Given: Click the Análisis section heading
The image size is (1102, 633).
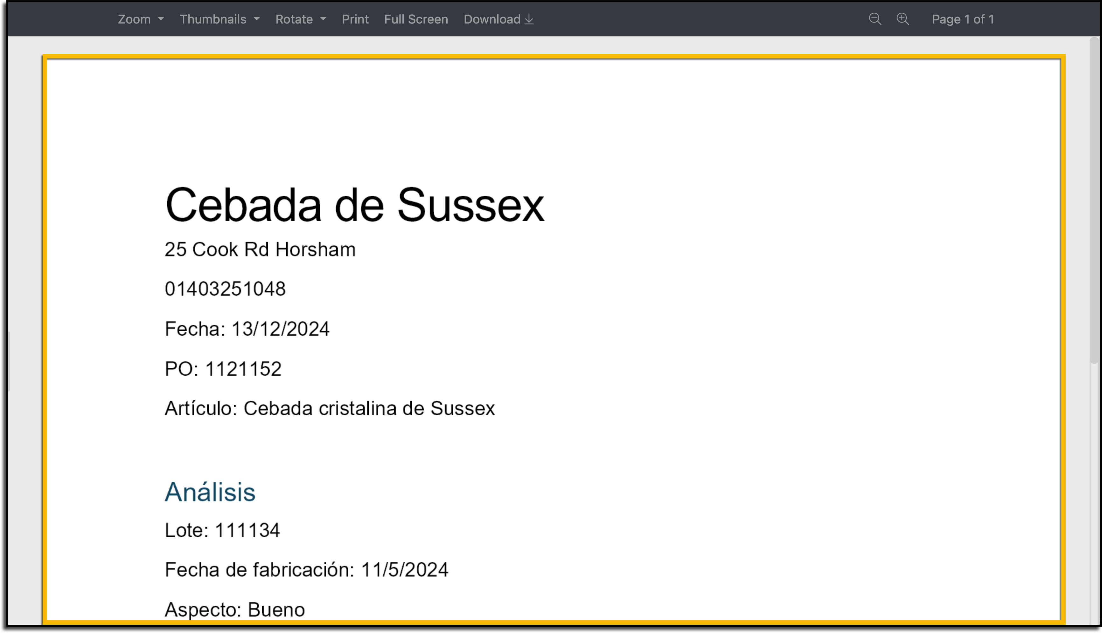Looking at the screenshot, I should click(210, 492).
